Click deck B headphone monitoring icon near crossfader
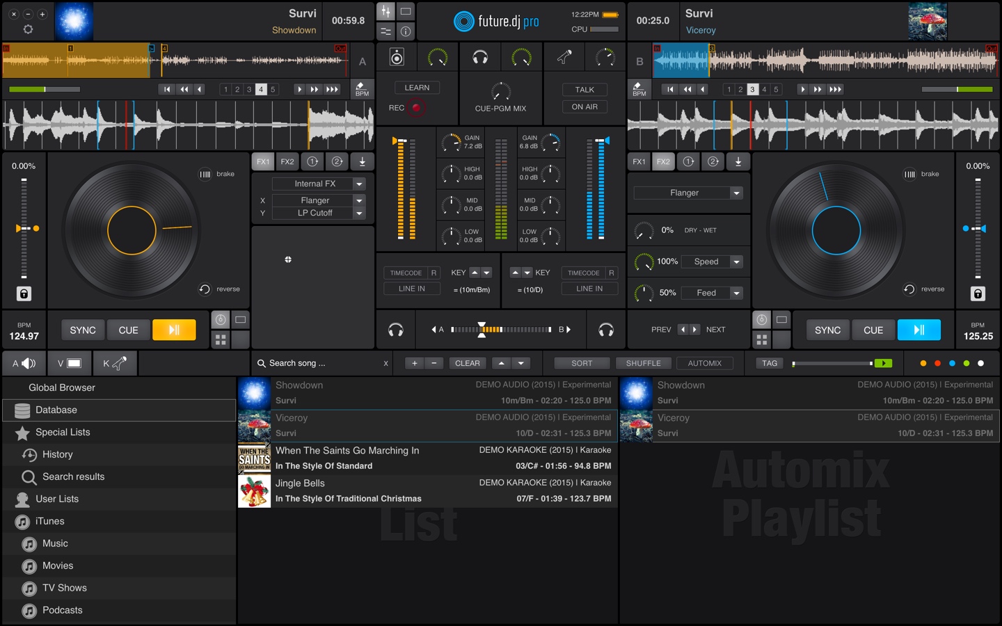1002x626 pixels. tap(606, 329)
